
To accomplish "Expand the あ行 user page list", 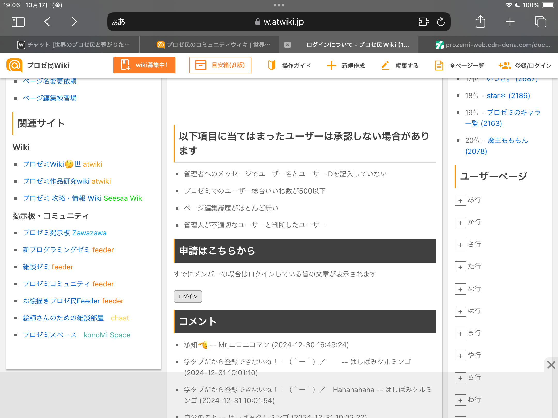I will click(x=460, y=200).
